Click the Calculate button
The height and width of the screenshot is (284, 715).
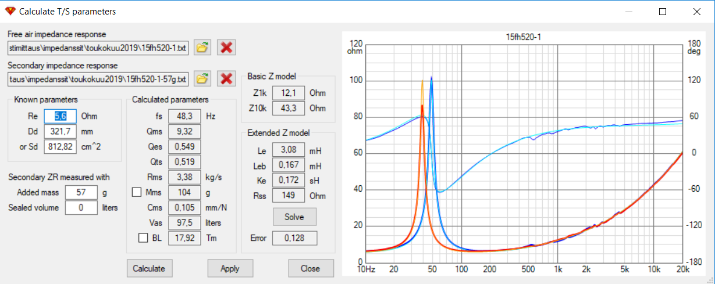[x=149, y=268]
